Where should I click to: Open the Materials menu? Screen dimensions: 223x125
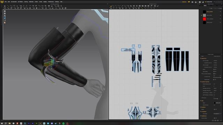[31, 2]
